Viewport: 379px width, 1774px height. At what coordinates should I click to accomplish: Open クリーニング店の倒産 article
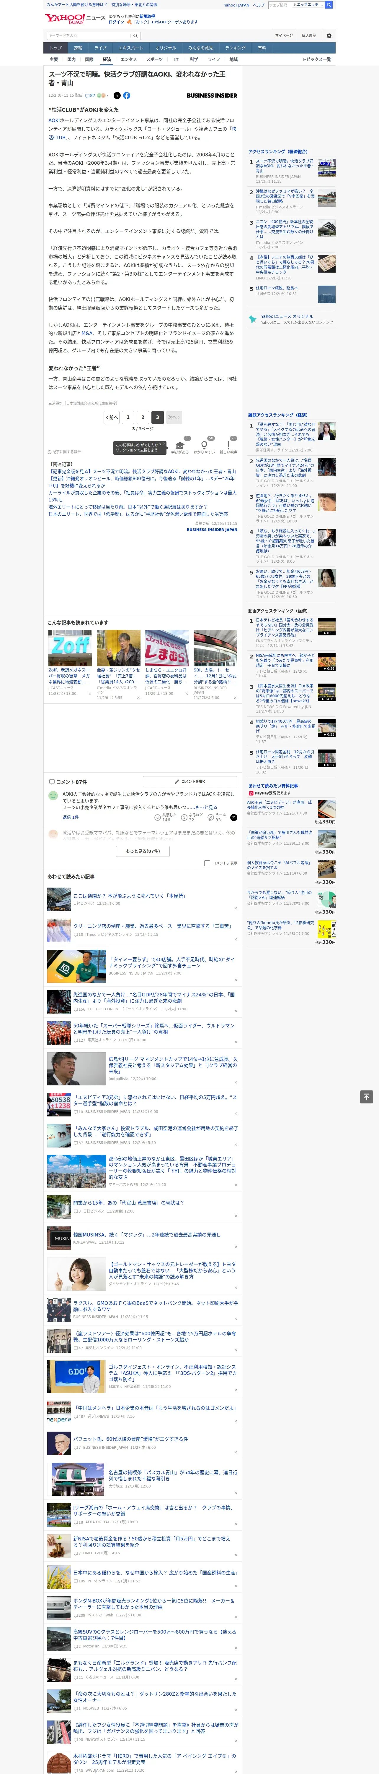click(x=152, y=926)
